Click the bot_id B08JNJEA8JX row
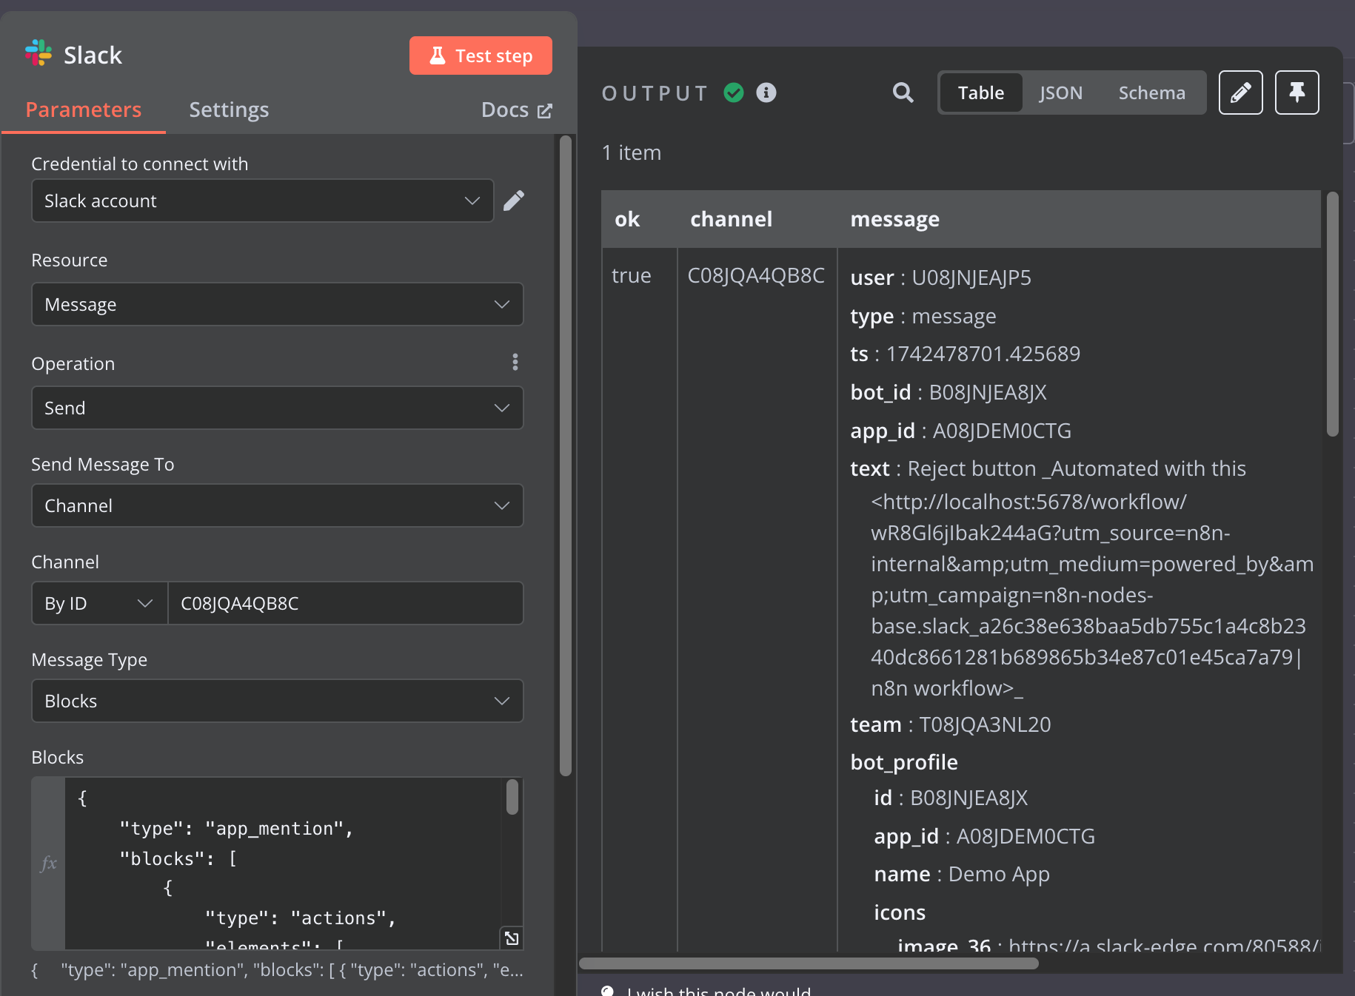This screenshot has width=1355, height=996. coord(949,392)
